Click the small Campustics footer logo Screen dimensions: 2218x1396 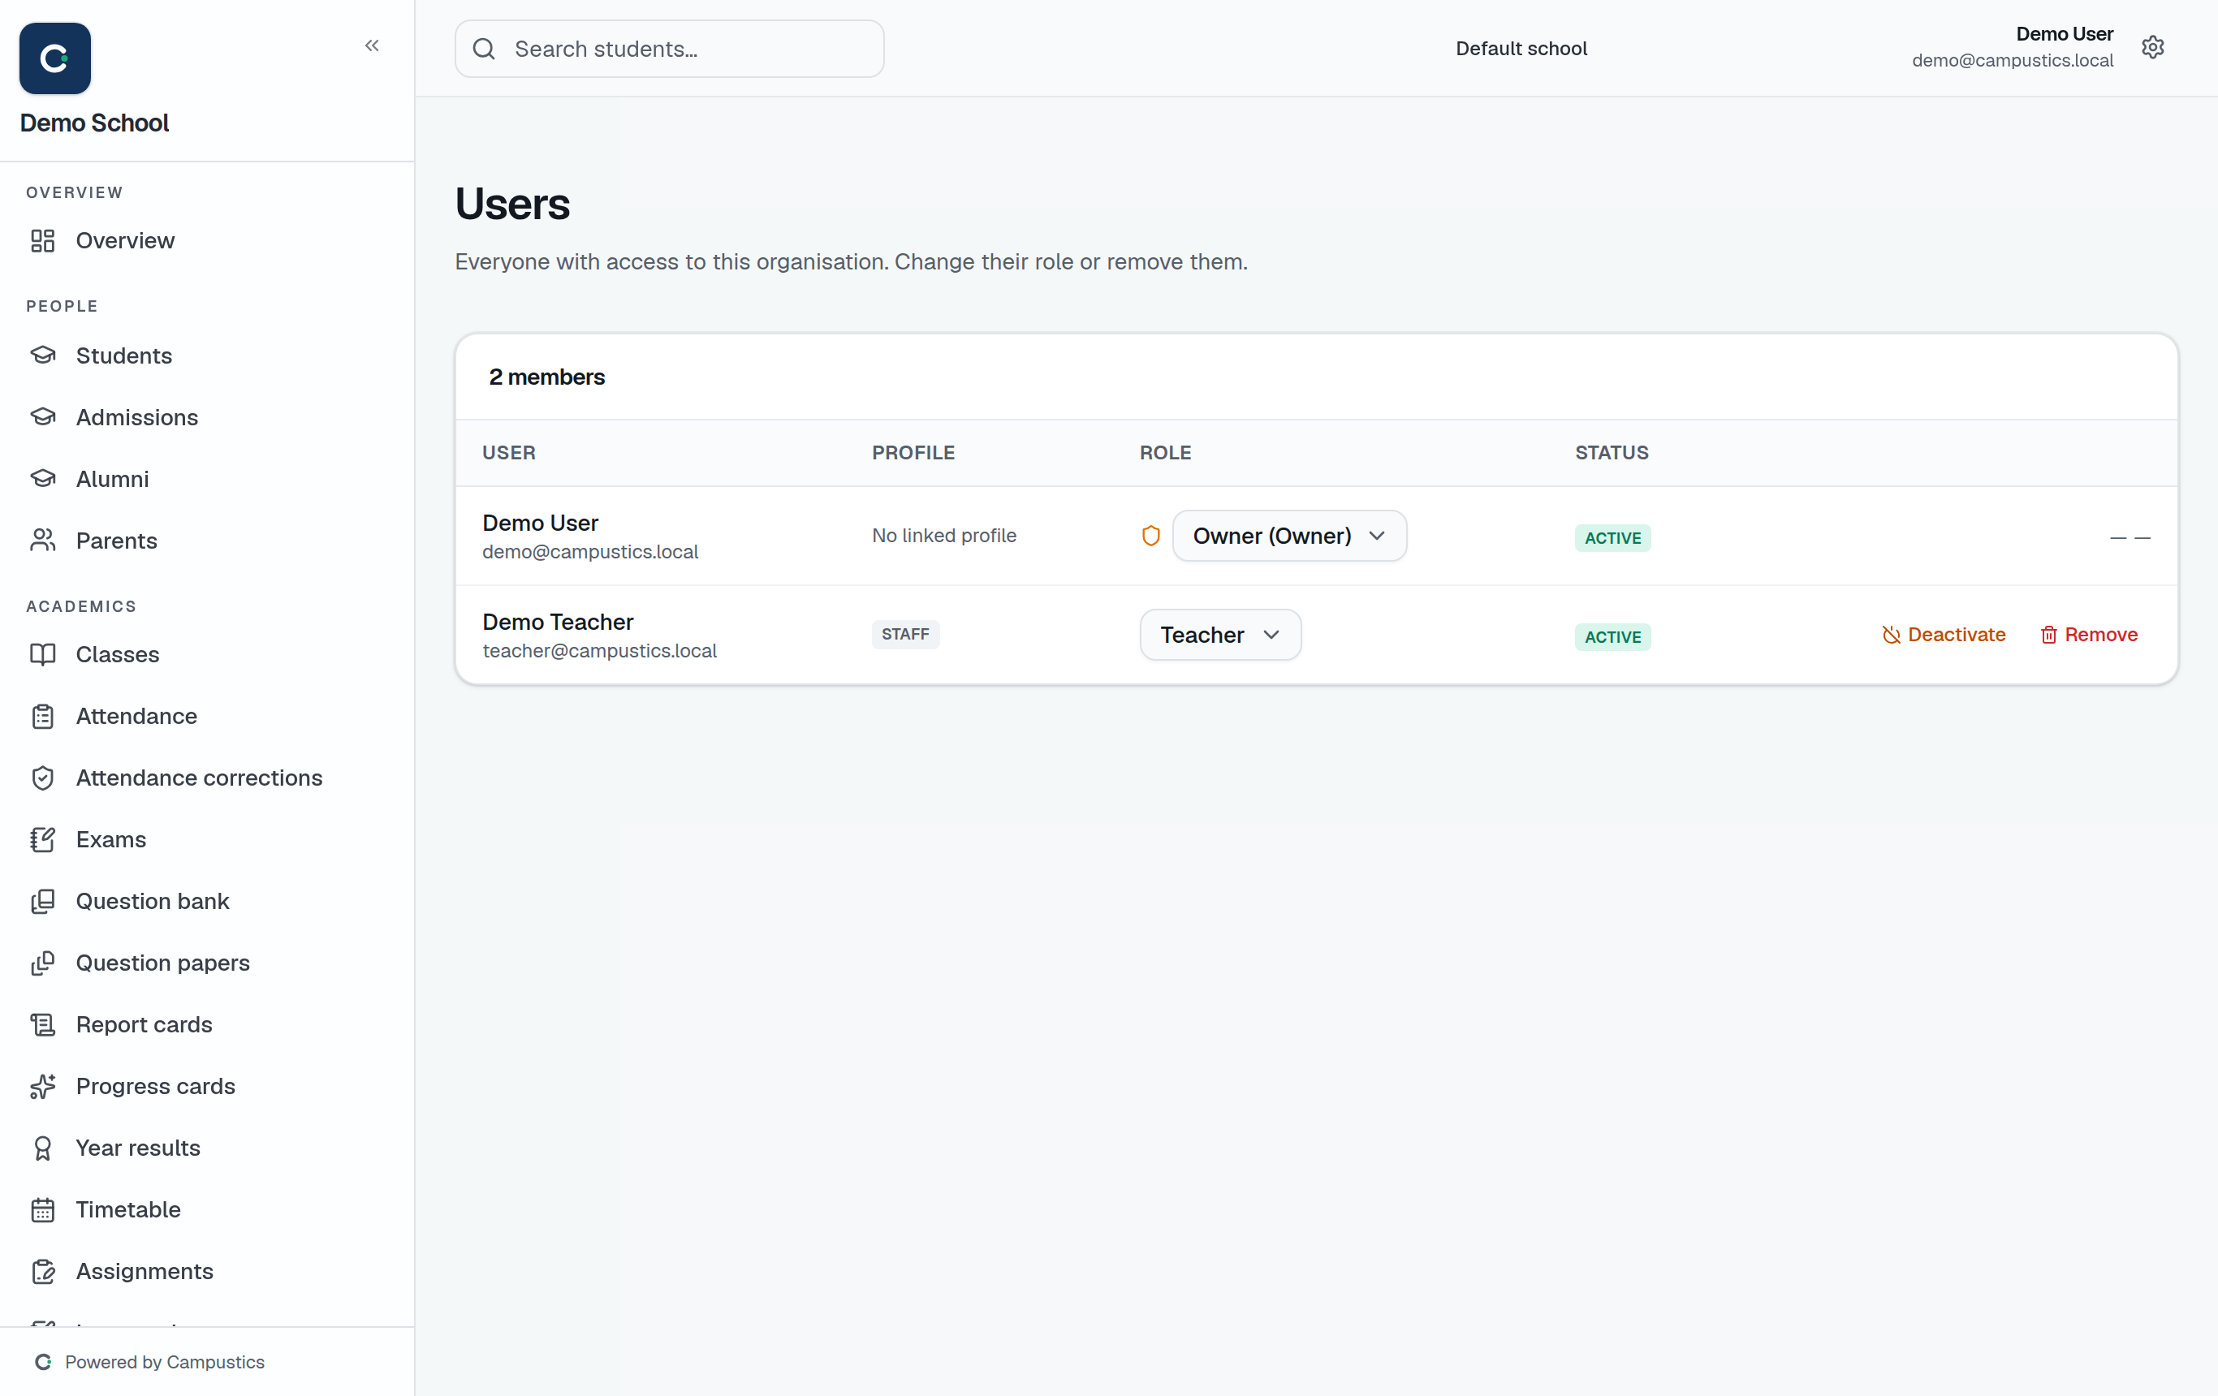pos(43,1362)
